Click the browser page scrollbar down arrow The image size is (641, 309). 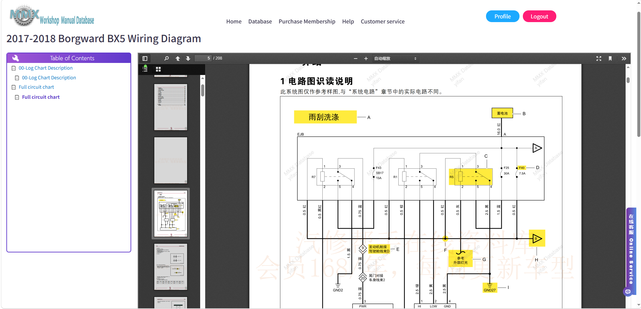tap(639, 305)
